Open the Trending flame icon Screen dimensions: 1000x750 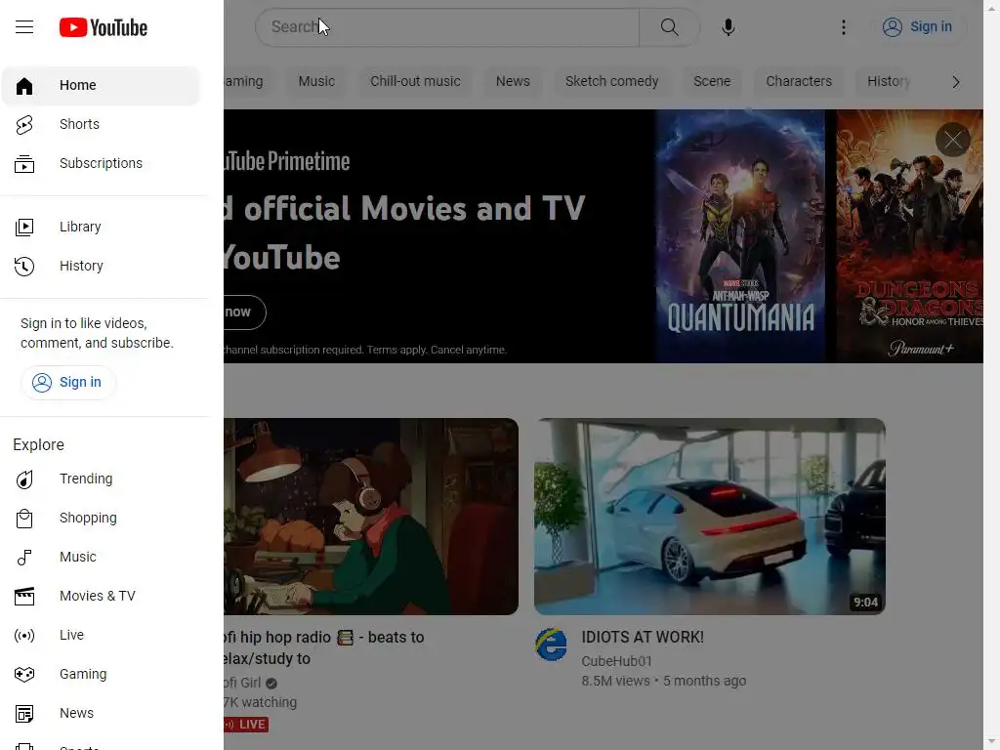24,479
